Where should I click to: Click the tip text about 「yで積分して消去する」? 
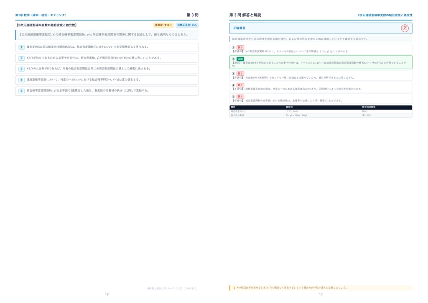[x=292, y=288]
